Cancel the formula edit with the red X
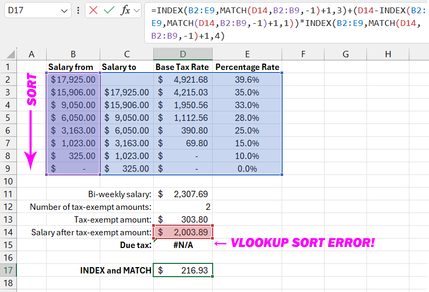 pyautogui.click(x=93, y=11)
